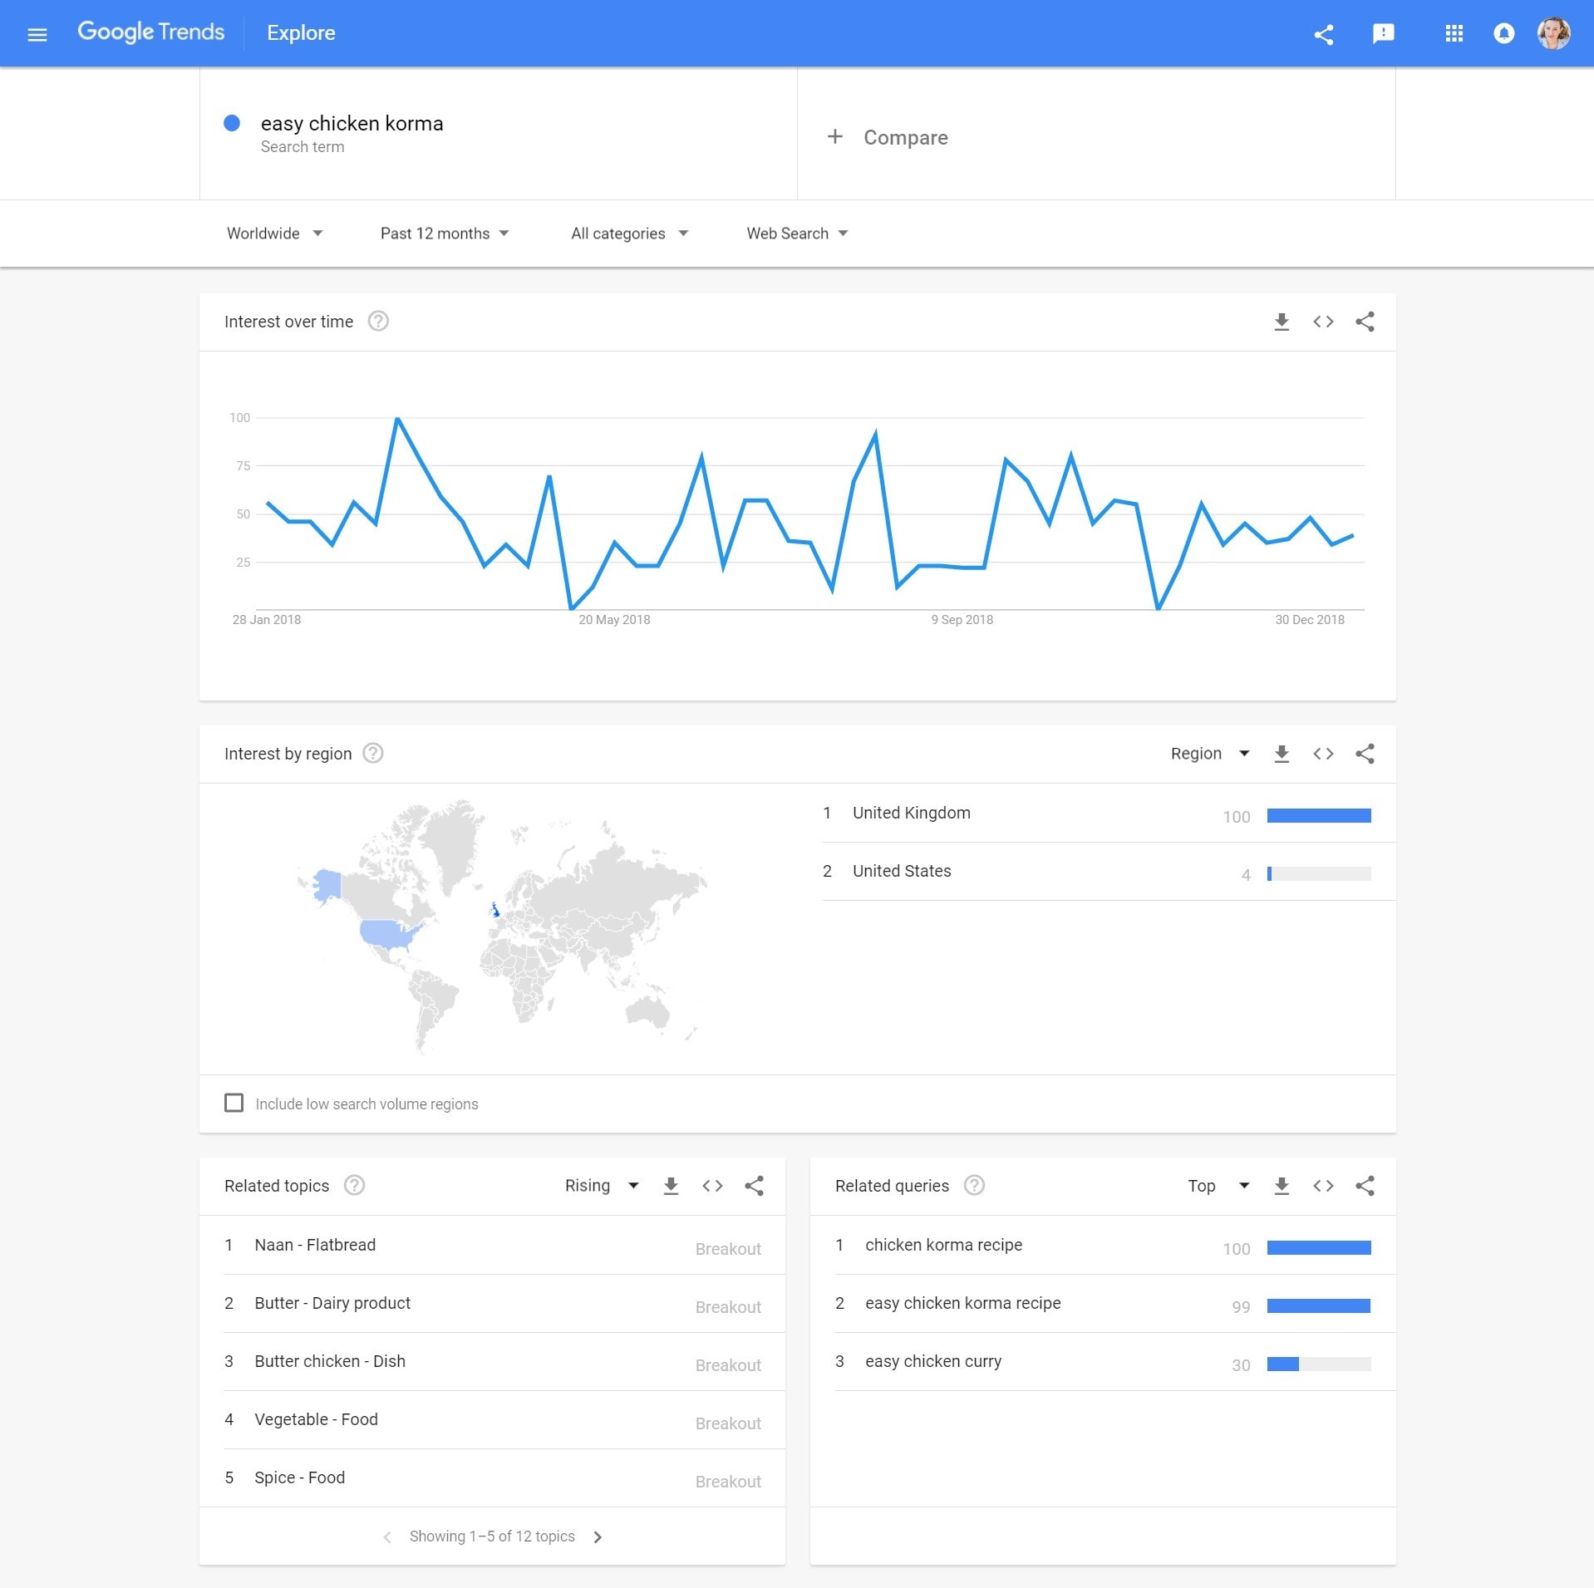The height and width of the screenshot is (1588, 1594).
Task: Click the United States on the map
Action: point(387,933)
